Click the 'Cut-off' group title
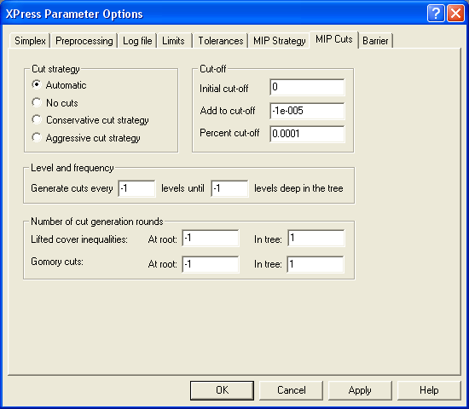The height and width of the screenshot is (409, 469). [212, 69]
